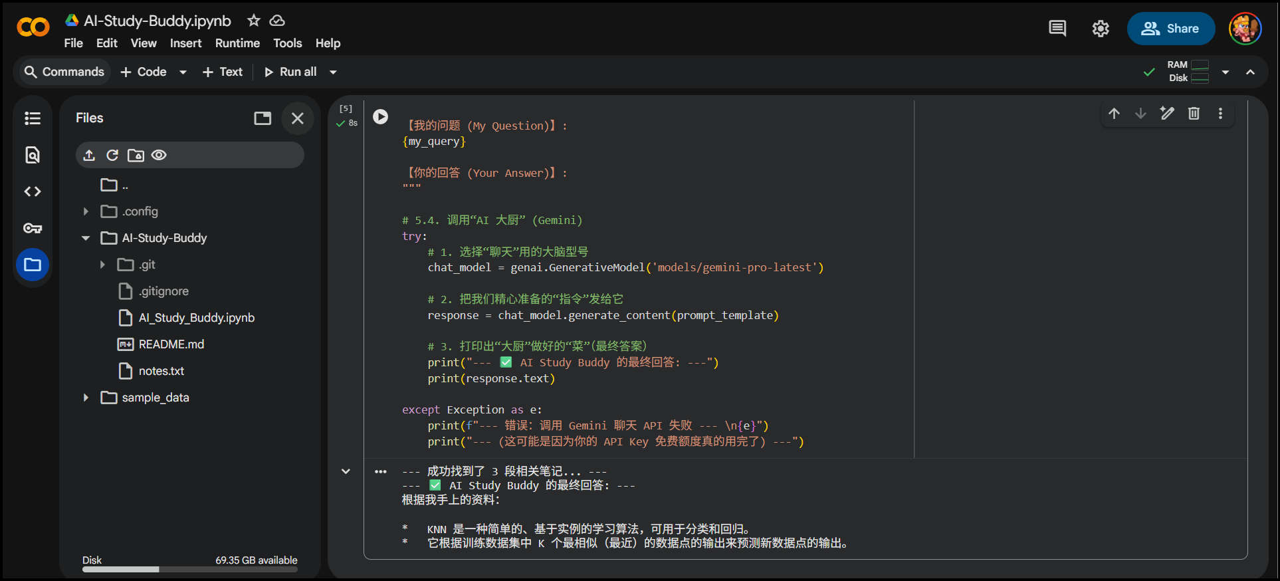Expand the sample_data folder
Image resolution: width=1280 pixels, height=581 pixels.
(x=86, y=398)
